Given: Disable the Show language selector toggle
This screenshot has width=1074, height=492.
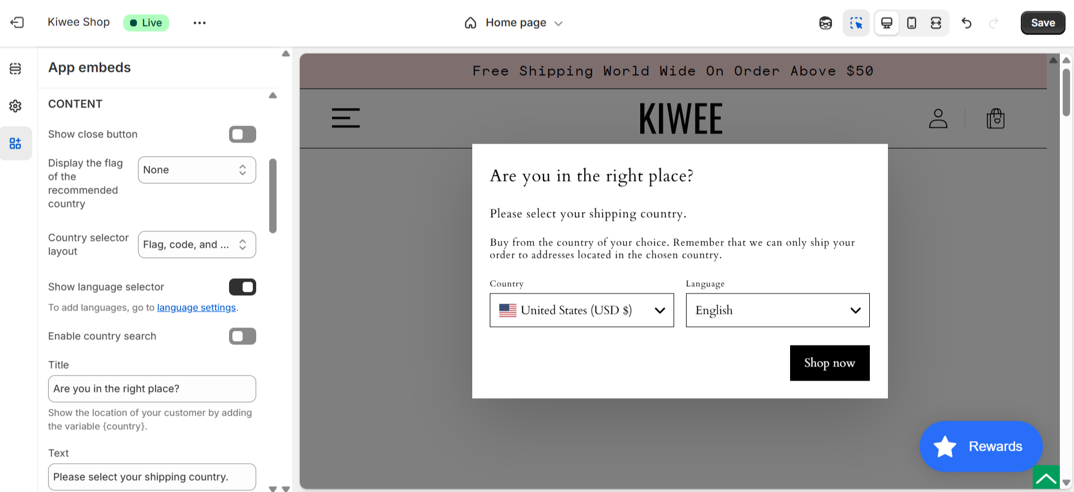Looking at the screenshot, I should tap(242, 287).
